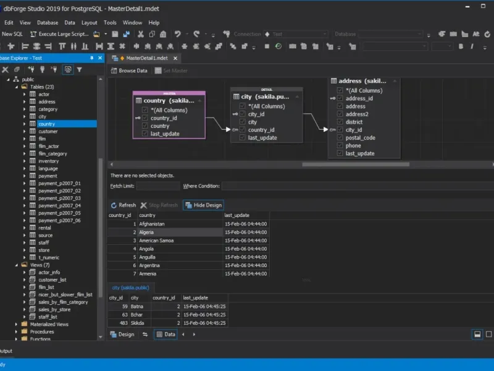The height and width of the screenshot is (371, 494).
Task: Toggle city_id checkbox in city table
Action: [x=242, y=114]
